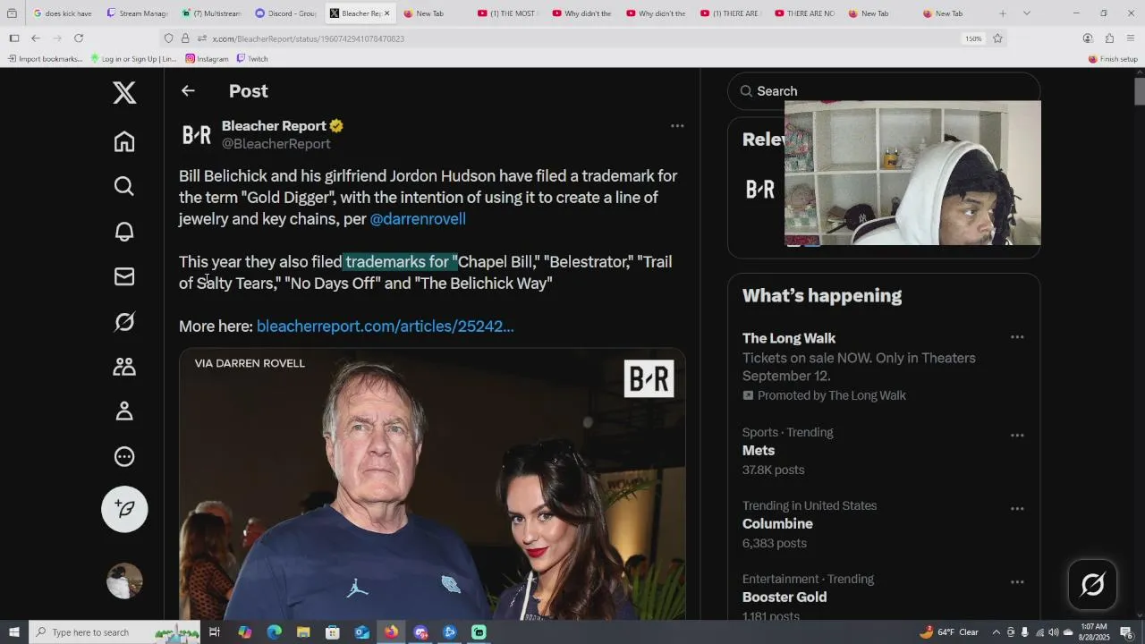The image size is (1145, 644).
Task: Click Finish setup button
Action: point(1113,58)
